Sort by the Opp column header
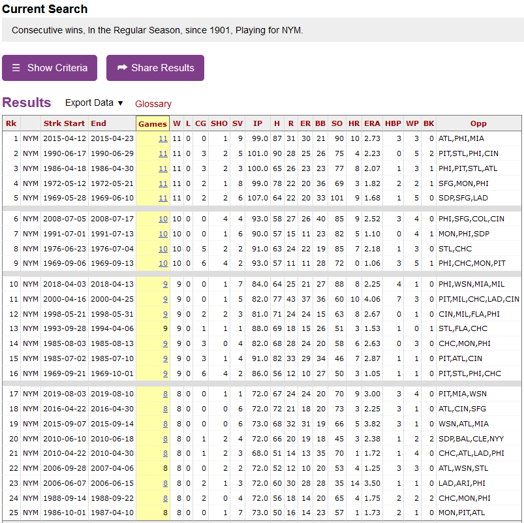Screen dimensions: 524x523 click(478, 123)
